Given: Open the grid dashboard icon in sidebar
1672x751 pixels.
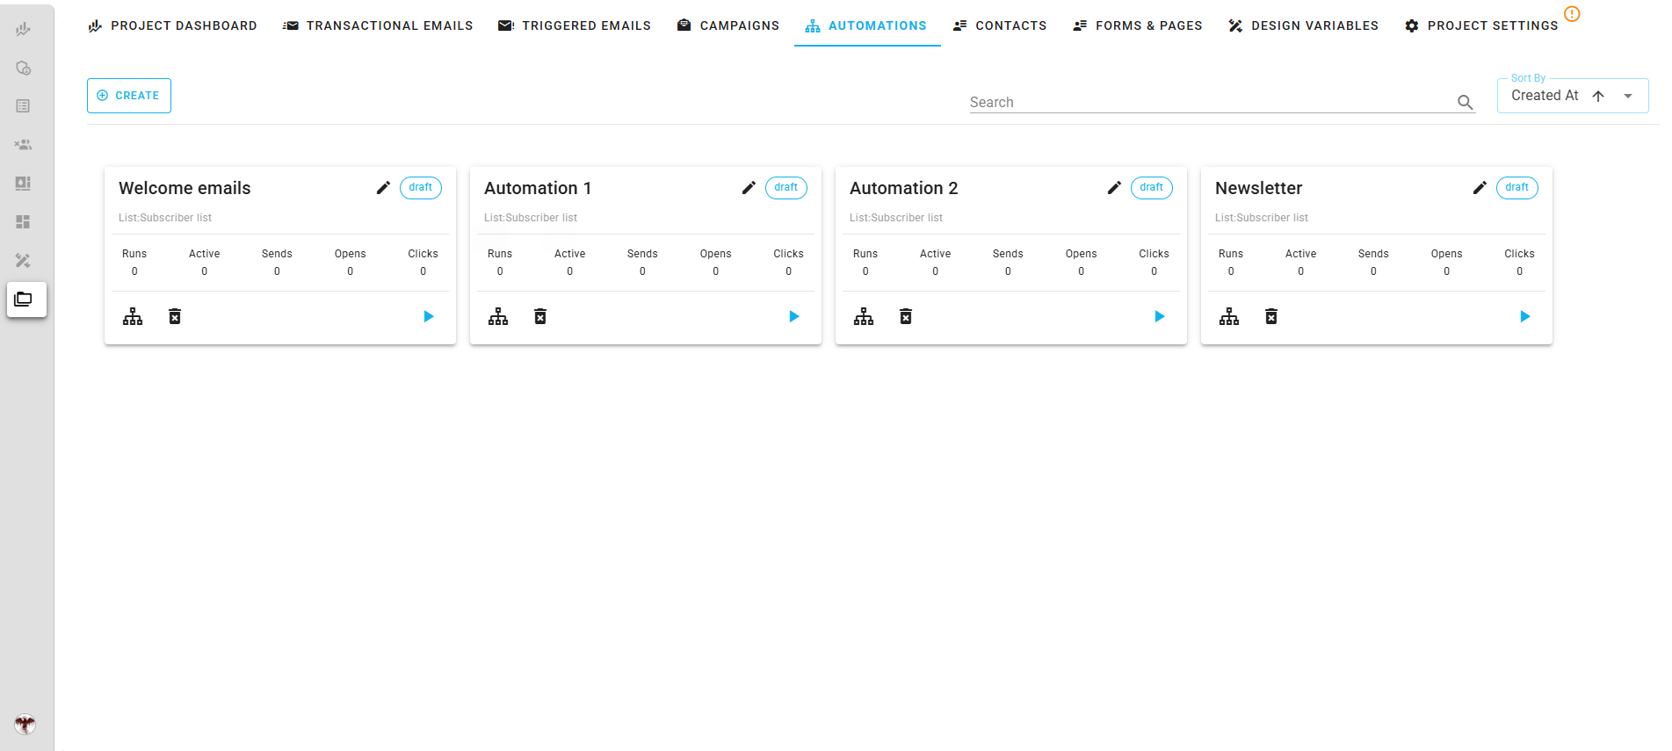Looking at the screenshot, I should [23, 222].
